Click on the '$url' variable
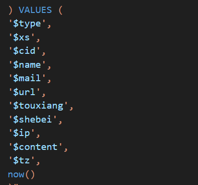Viewport: 198px width, 185px height. (x=24, y=92)
